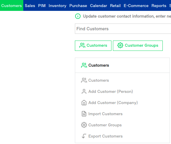Select the Purchase menu item

(x=78, y=6)
